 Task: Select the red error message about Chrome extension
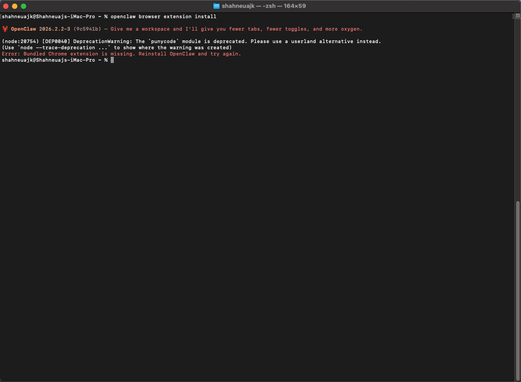click(121, 54)
